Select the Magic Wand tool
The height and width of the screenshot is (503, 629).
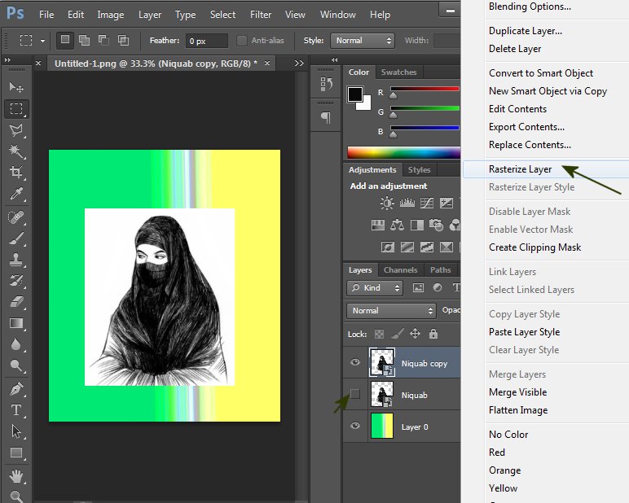(x=16, y=151)
